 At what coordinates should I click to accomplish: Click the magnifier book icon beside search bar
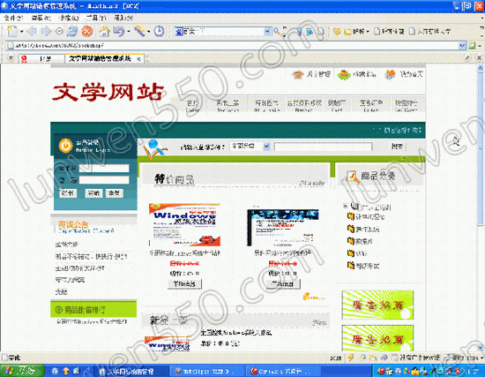click(154, 149)
